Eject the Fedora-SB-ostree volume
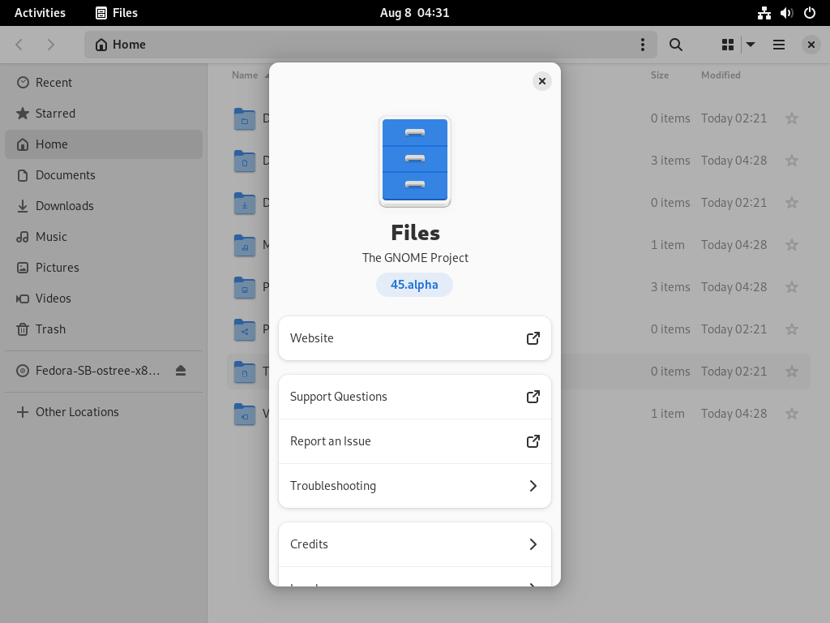Screen dimensions: 830x623 tap(181, 370)
